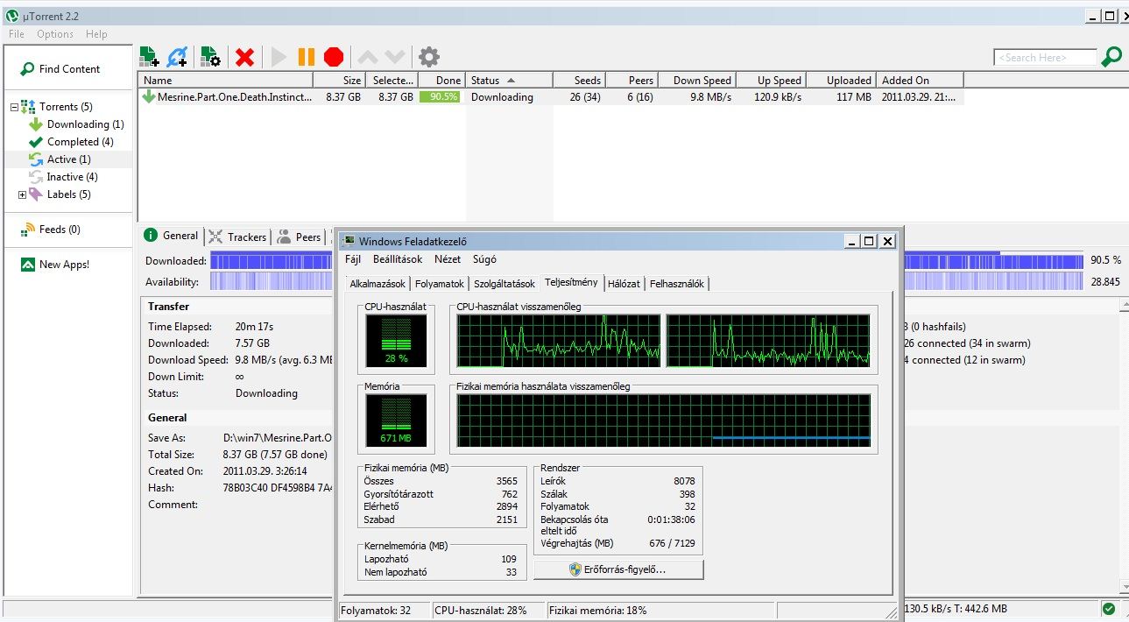Switch to the Alkalmazások tab
Viewport: 1129px width, 622px height.
coord(378,284)
